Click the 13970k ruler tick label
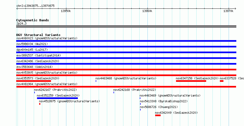 click(228, 11)
